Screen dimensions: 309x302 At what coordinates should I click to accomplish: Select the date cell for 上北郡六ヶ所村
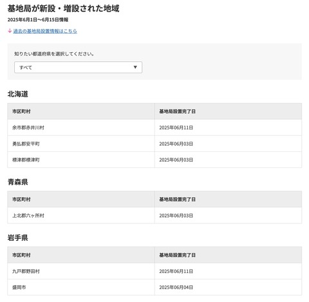(228, 215)
